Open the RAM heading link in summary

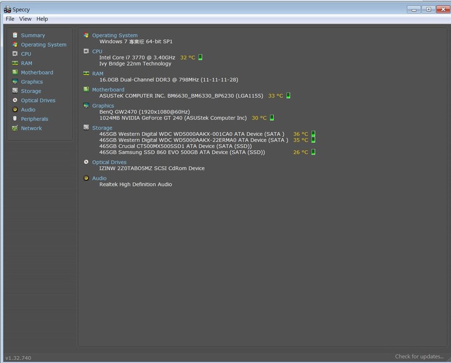(x=98, y=74)
